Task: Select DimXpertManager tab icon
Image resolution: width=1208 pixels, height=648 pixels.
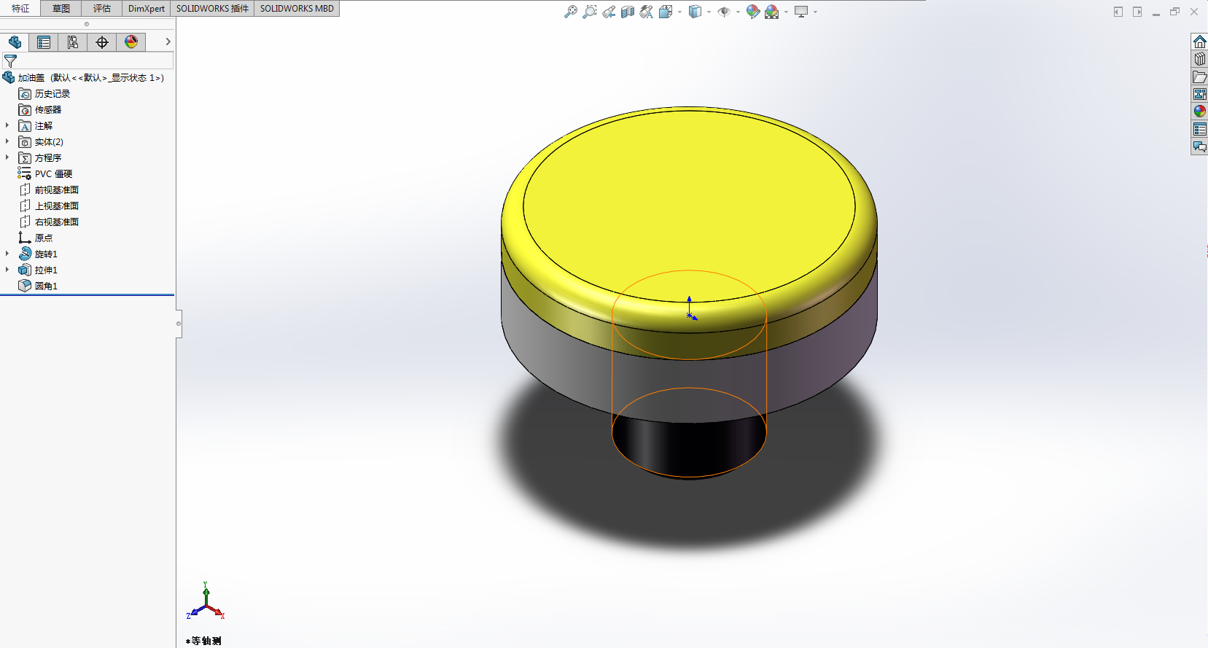Action: tap(102, 42)
